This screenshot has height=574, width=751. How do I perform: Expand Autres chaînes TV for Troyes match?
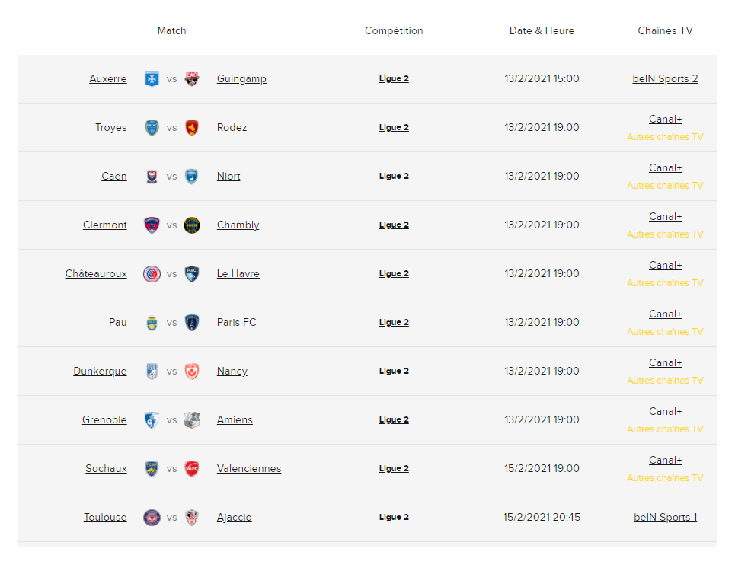click(665, 137)
